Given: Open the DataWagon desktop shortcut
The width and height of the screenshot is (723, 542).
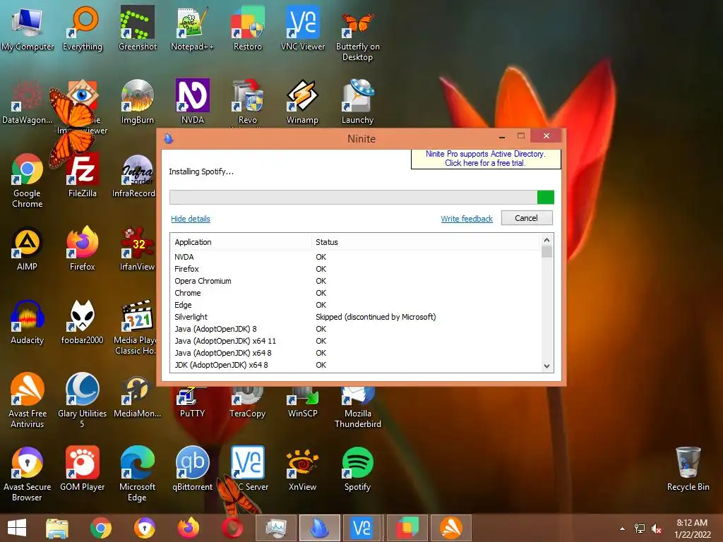Looking at the screenshot, I should (28, 102).
